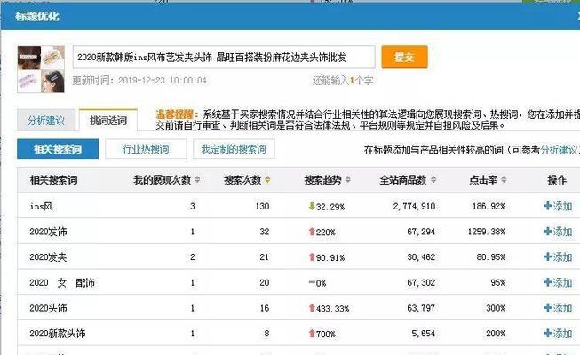This screenshot has height=355, width=580.
Task: Click click-rate value 186.92%
Action: click(489, 206)
